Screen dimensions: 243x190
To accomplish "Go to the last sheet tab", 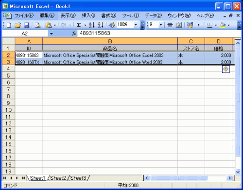I will pyautogui.click(x=23, y=178).
